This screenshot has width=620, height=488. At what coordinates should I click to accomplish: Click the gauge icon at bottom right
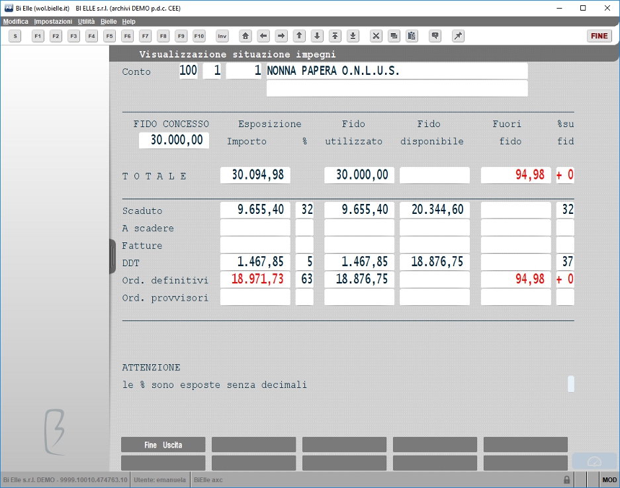tap(594, 462)
